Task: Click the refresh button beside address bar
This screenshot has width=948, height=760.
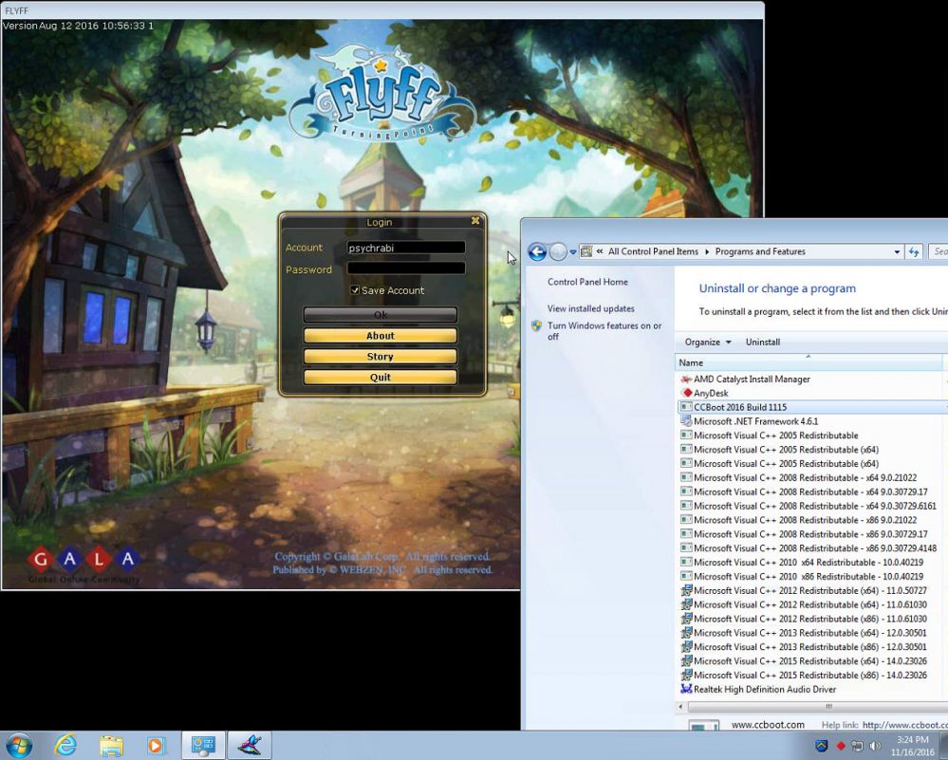Action: pos(914,252)
